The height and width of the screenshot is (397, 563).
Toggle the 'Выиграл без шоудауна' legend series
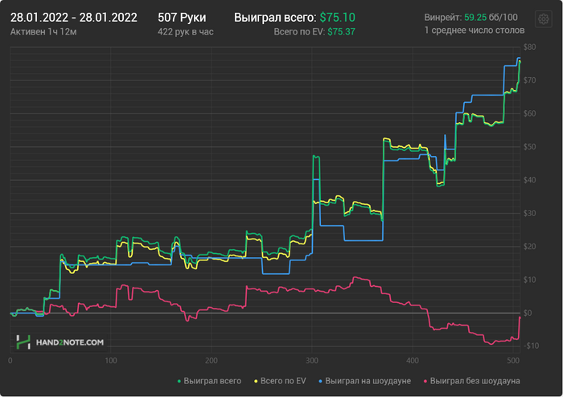(x=471, y=381)
